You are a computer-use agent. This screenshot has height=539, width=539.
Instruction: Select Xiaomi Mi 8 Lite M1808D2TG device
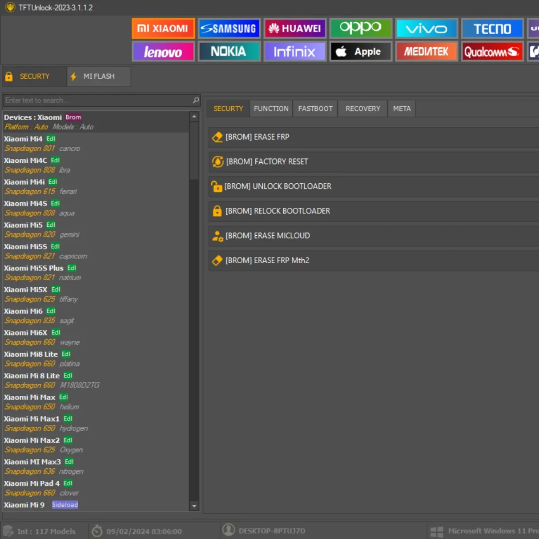pos(96,380)
